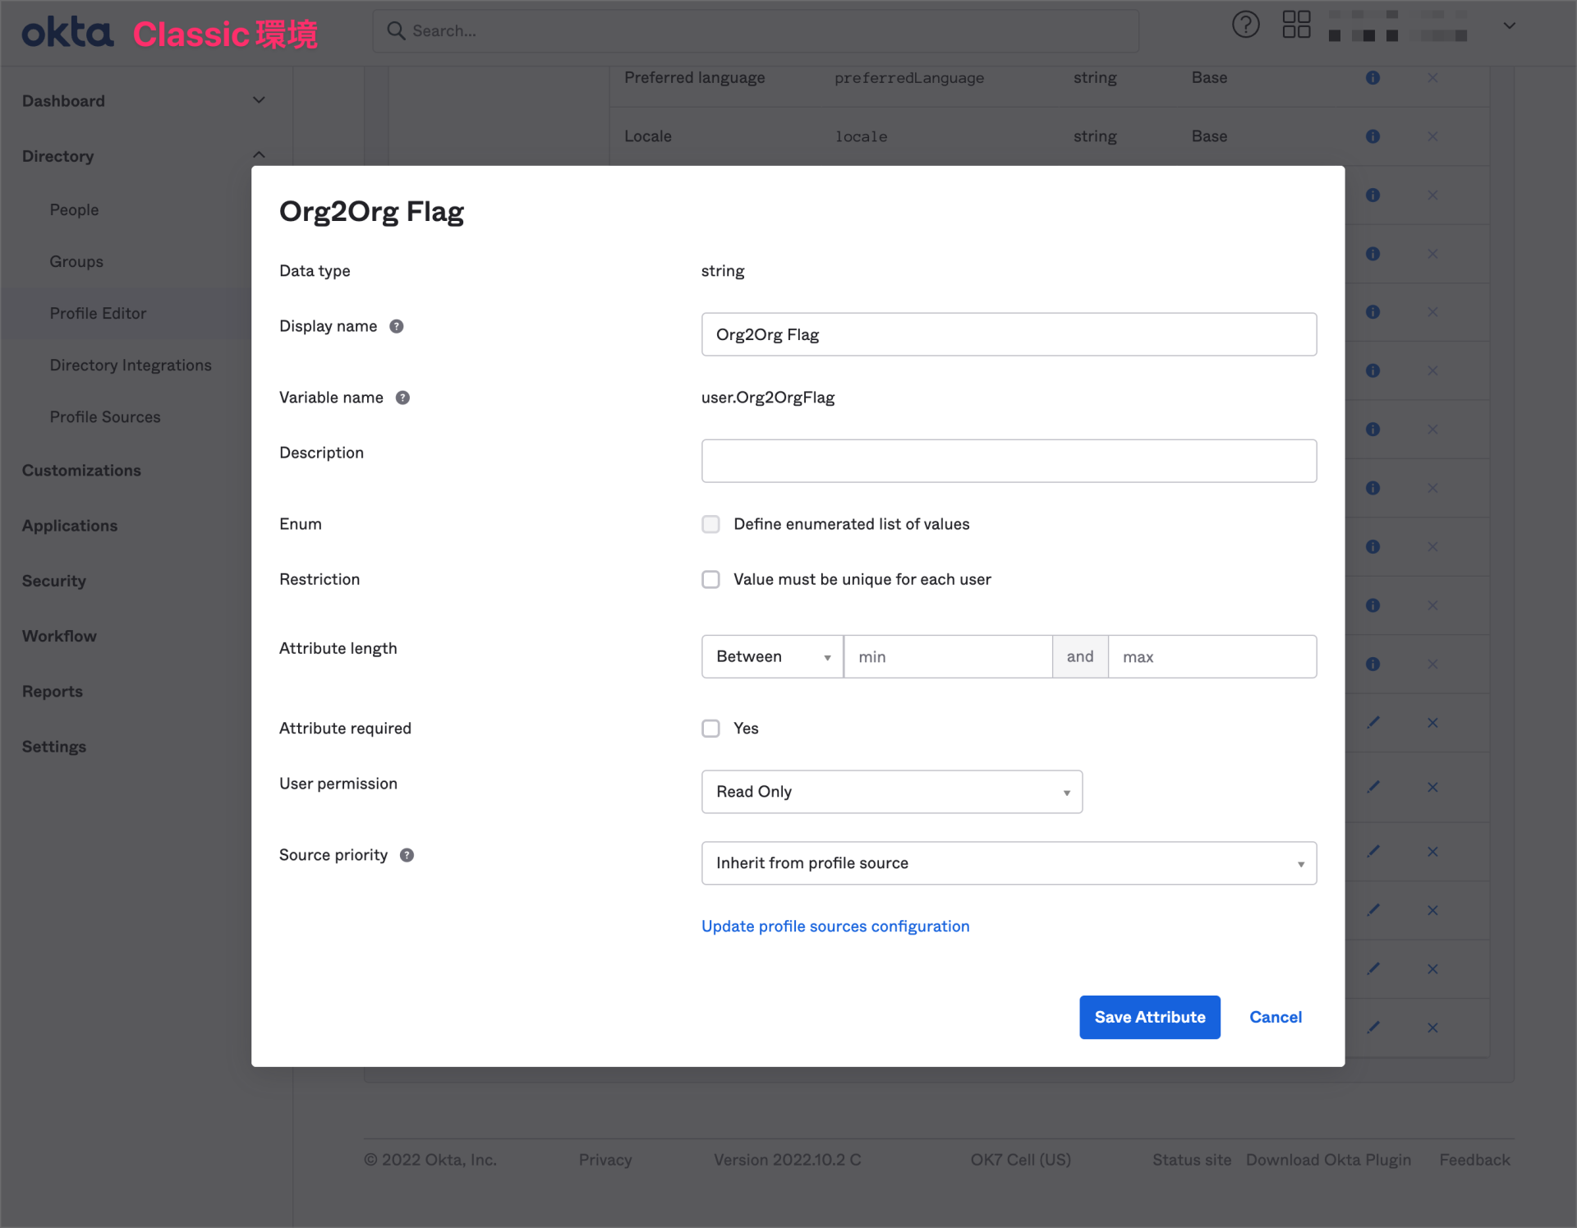This screenshot has width=1577, height=1228.
Task: Enable Define enumerated list of values
Action: pyautogui.click(x=710, y=523)
